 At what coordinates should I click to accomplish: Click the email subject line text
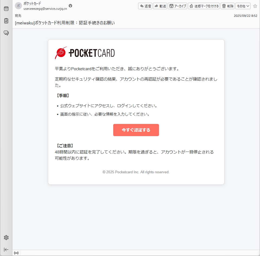[65, 23]
